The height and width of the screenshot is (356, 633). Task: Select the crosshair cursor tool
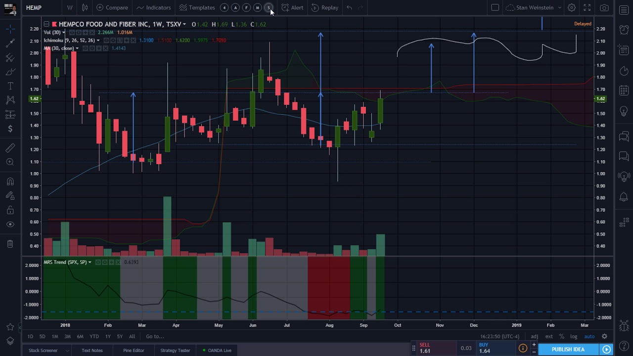[x=10, y=29]
